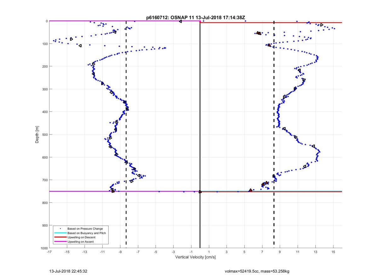
Task: Click the Depth [m] axis label
Action: (37, 135)
